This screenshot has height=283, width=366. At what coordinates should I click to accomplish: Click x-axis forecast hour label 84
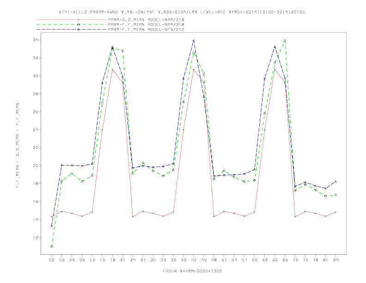tap(336, 260)
